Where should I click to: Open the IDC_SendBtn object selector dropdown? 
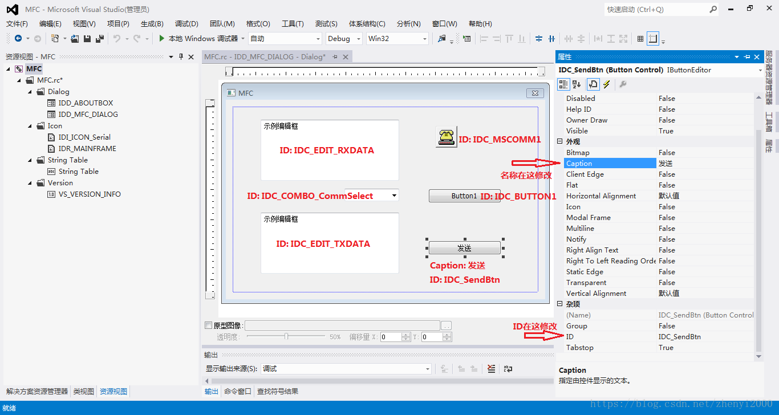tap(760, 70)
